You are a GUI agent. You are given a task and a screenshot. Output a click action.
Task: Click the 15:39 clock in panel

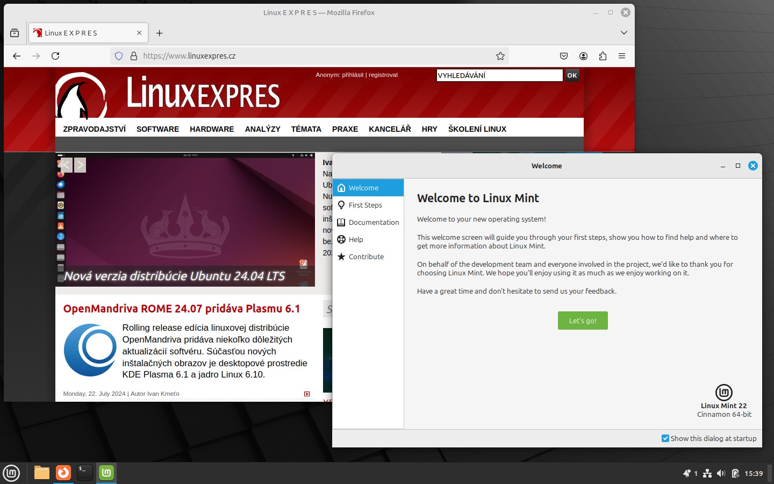click(754, 473)
